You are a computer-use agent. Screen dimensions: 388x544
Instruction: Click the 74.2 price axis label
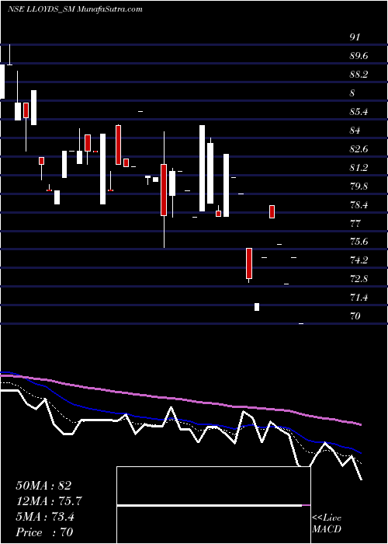coord(360,260)
